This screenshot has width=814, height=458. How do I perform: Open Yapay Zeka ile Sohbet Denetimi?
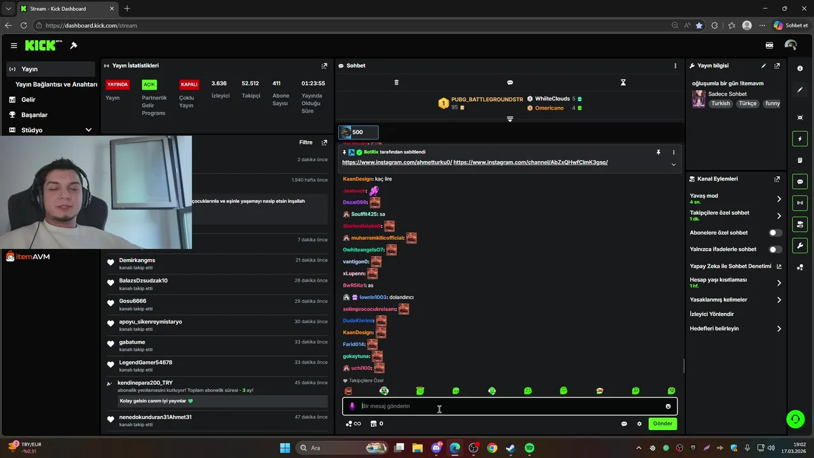735,267
